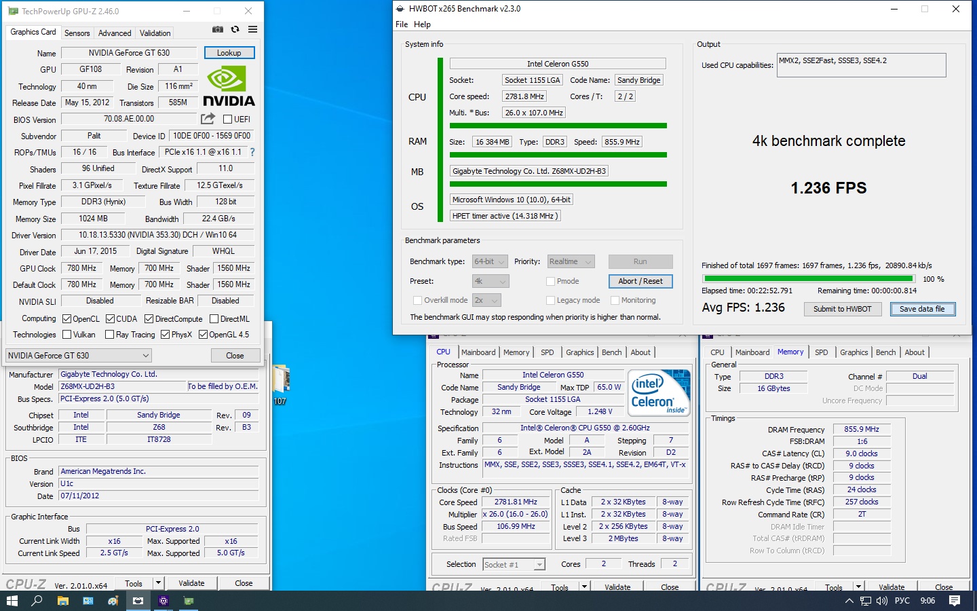977x611 pixels.
Task: Click the network tray icon
Action: 866,601
